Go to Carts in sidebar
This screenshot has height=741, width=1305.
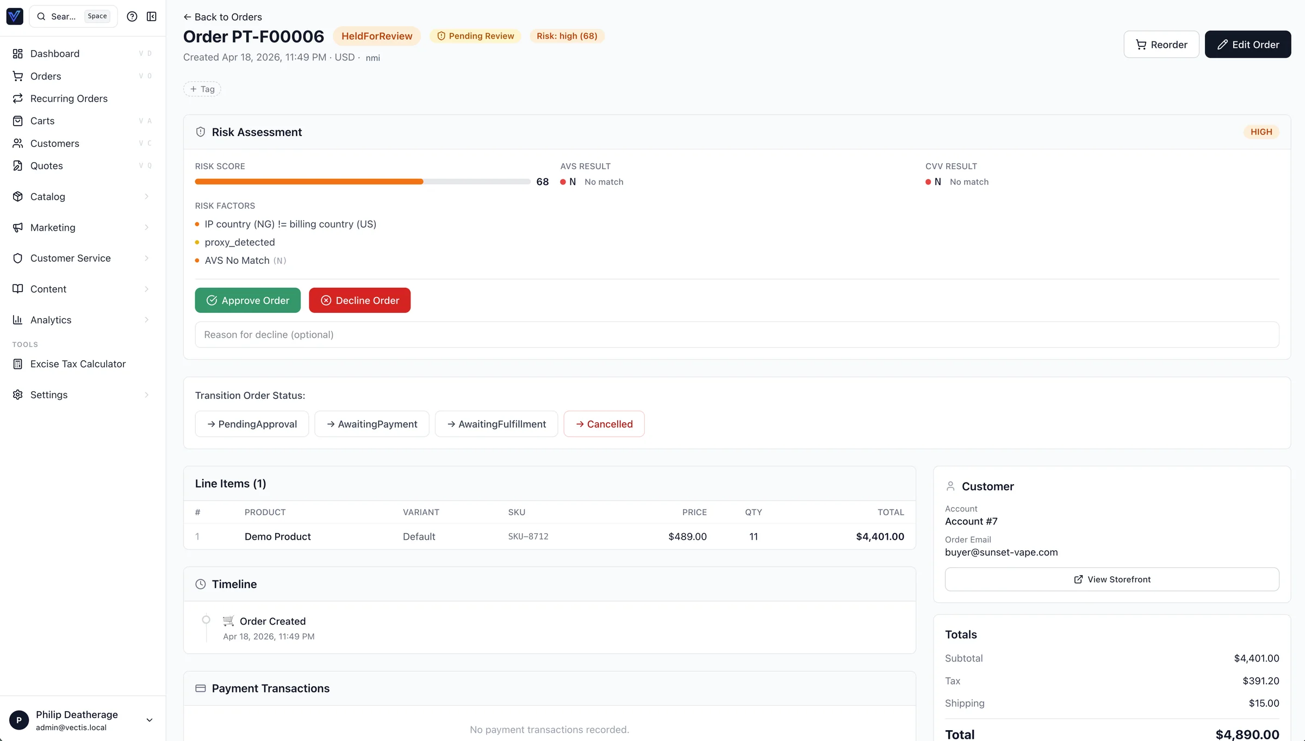pyautogui.click(x=42, y=121)
